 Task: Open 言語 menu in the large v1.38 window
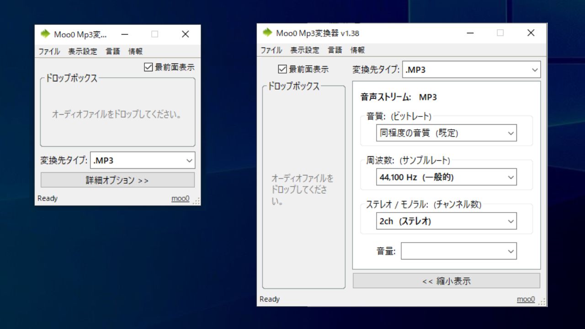(x=335, y=50)
